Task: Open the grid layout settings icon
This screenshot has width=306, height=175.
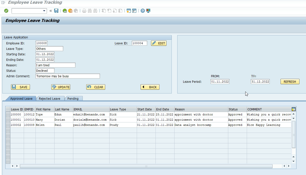Action: tap(293, 109)
